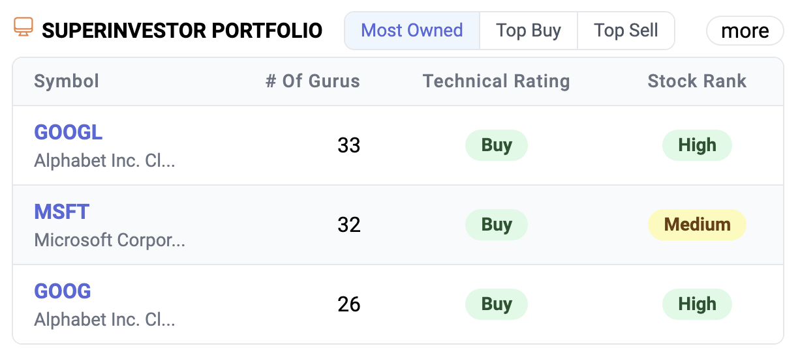Viewport: 800px width, 357px height.
Task: Click the High rank badge for GOOG
Action: [697, 304]
